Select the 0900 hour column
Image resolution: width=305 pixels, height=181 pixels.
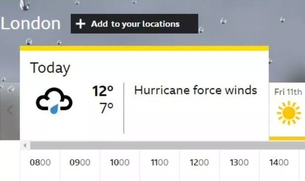[80, 166]
